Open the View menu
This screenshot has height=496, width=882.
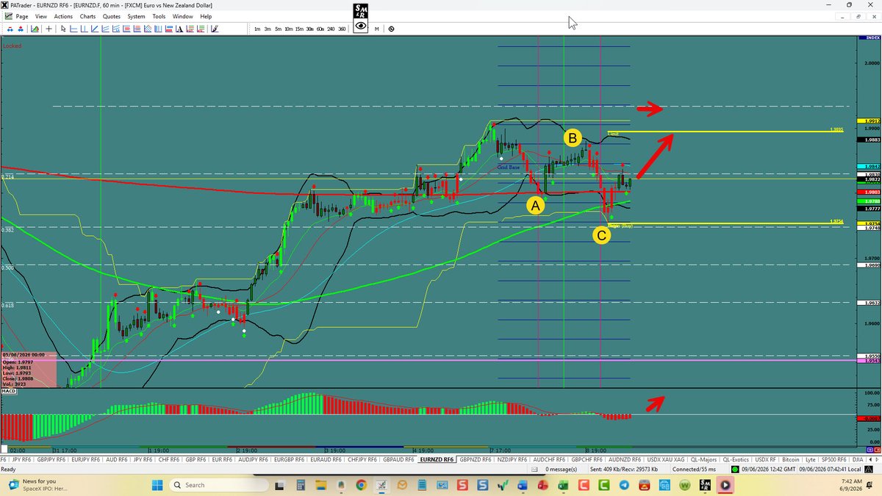[x=41, y=15]
